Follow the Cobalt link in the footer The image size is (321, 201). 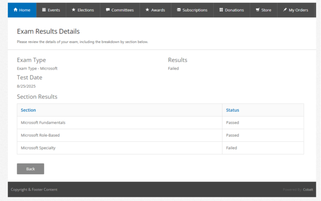click(x=308, y=190)
